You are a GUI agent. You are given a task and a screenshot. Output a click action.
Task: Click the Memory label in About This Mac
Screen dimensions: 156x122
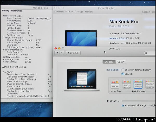click(x=114, y=38)
